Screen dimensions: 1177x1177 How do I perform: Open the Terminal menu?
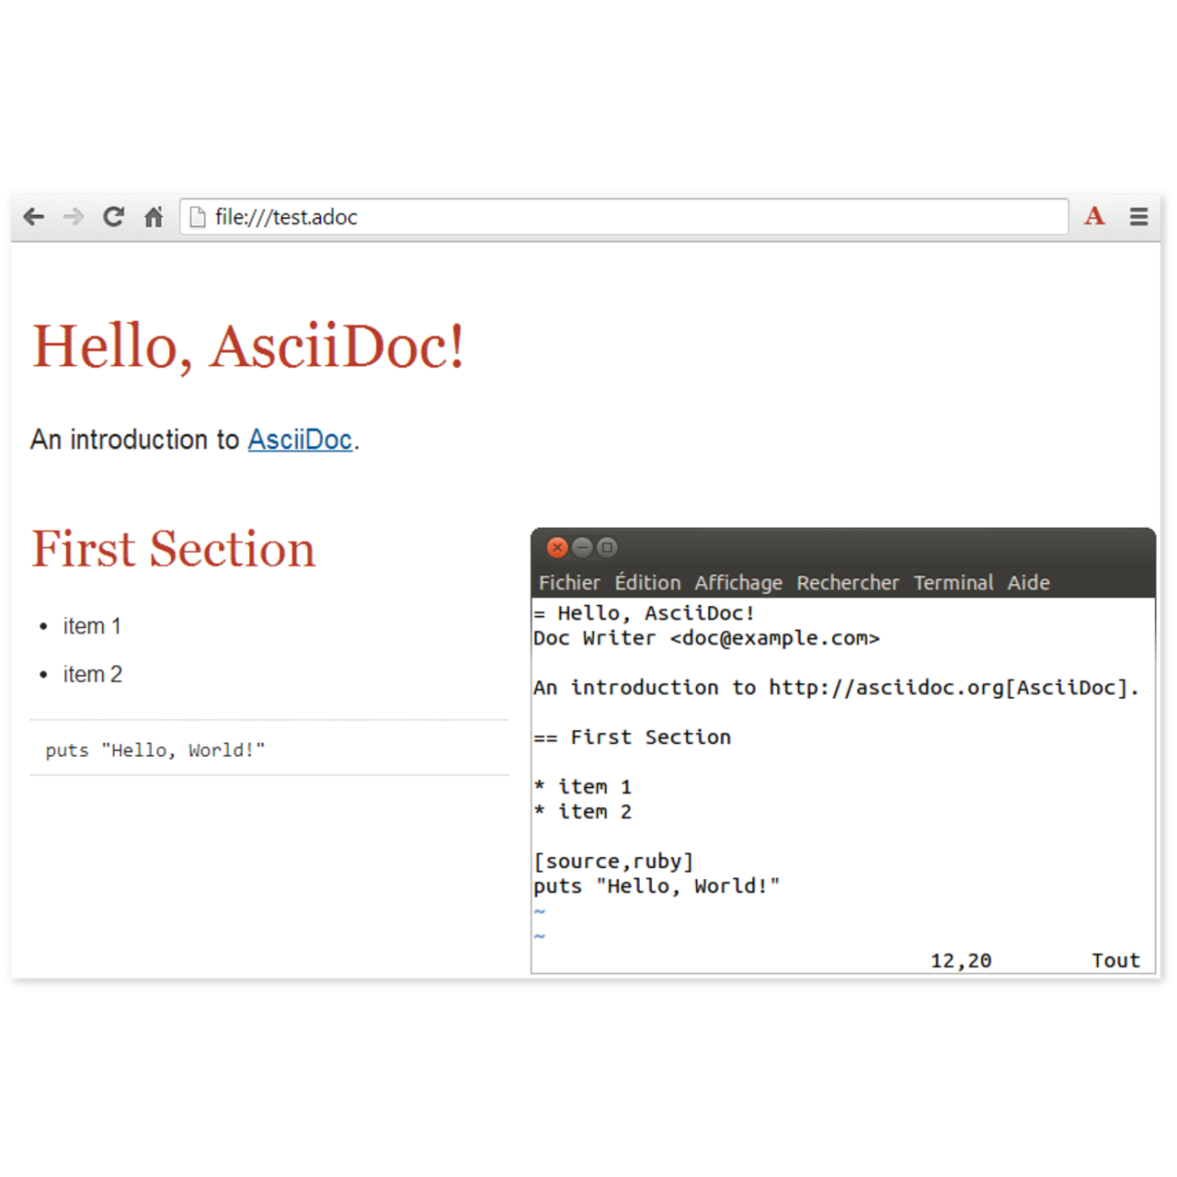[x=954, y=583]
